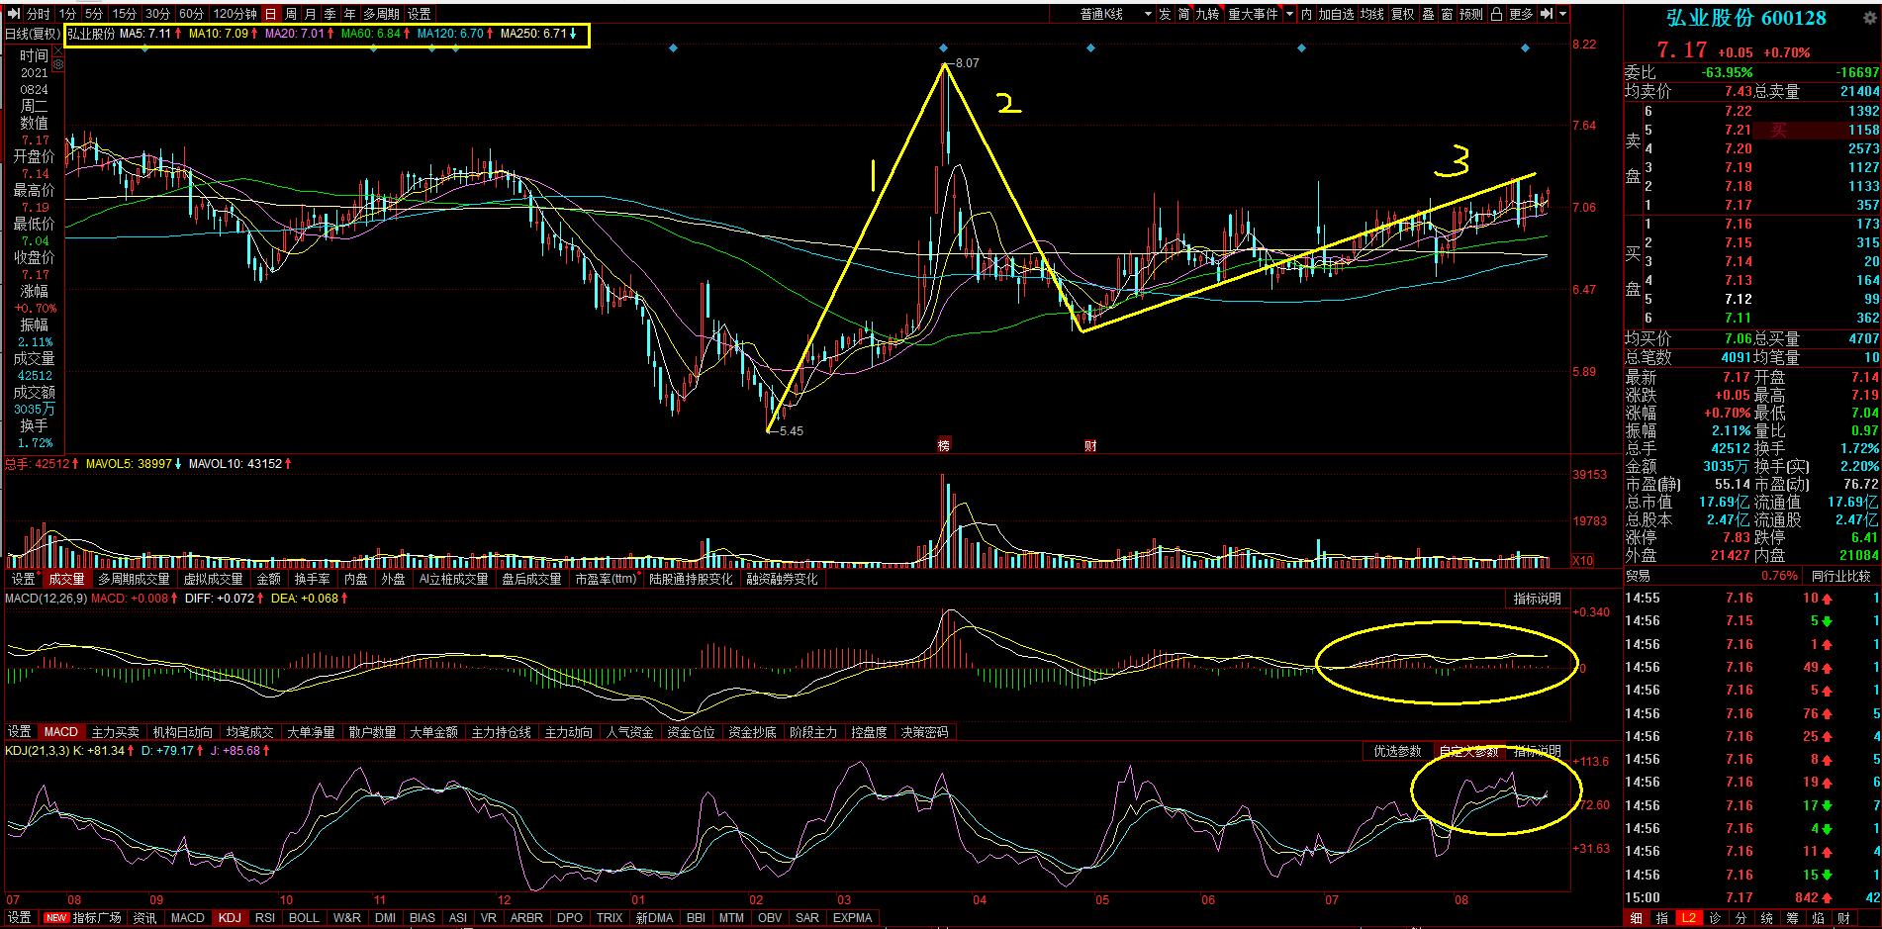Toggle the 叠 overlay option

[x=1428, y=14]
